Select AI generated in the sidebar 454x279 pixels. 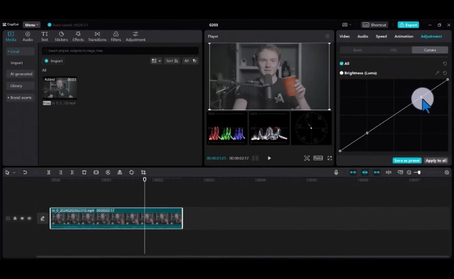click(21, 74)
